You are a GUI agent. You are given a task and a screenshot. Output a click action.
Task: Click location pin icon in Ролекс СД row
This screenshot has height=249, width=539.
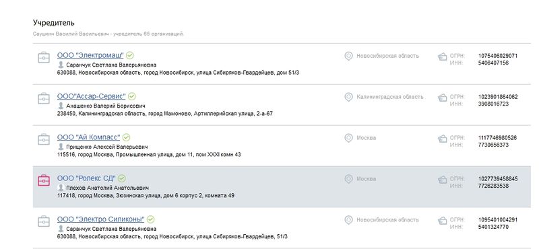pos(348,179)
